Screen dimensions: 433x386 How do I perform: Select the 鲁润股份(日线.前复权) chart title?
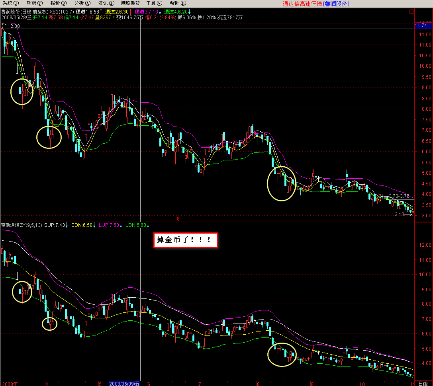coord(25,12)
